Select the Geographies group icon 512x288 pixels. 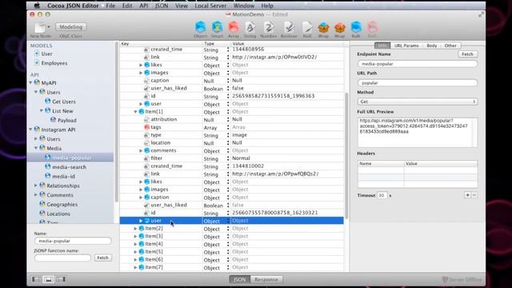tap(42, 204)
